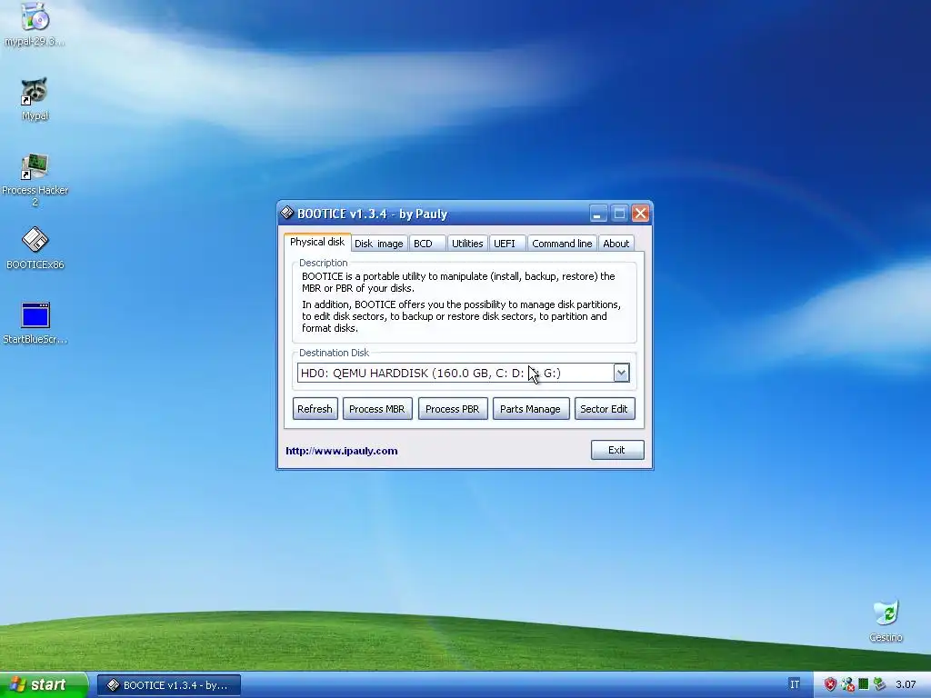Close the BOOTICE window
The width and height of the screenshot is (931, 698).
pyautogui.click(x=640, y=213)
